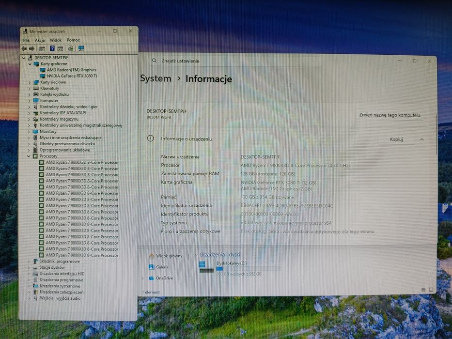The height and width of the screenshot is (339, 452).
Task: Collapse the Procesory branch
Action: pos(29,156)
